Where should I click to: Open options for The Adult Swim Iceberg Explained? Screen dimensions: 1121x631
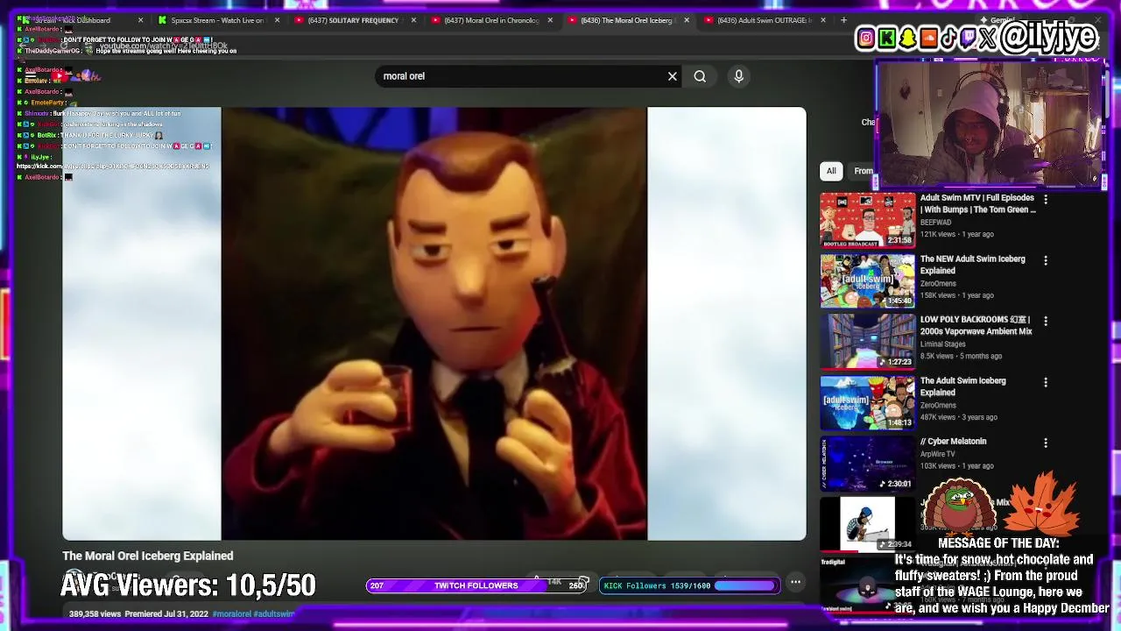click(1045, 382)
